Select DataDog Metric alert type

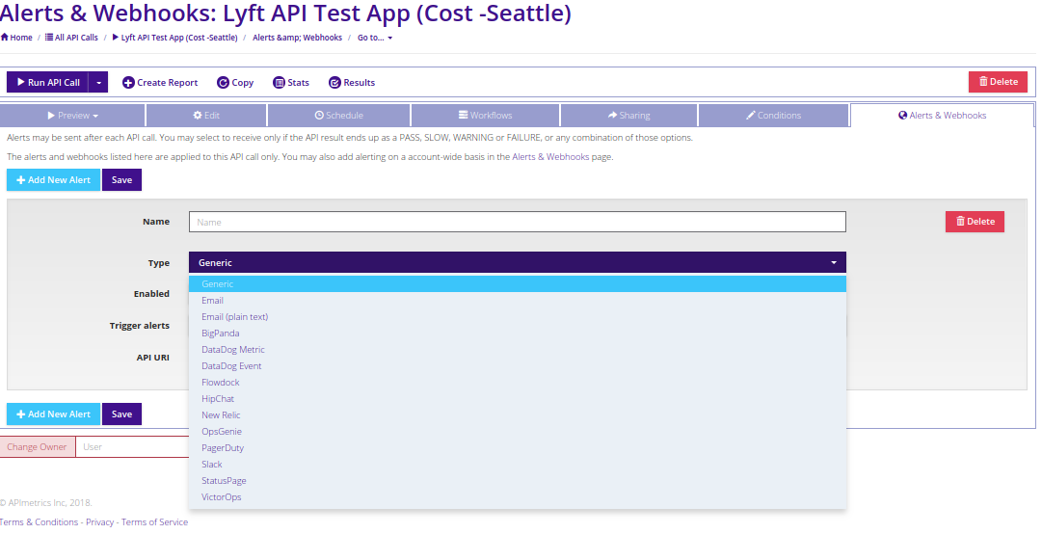coord(517,349)
